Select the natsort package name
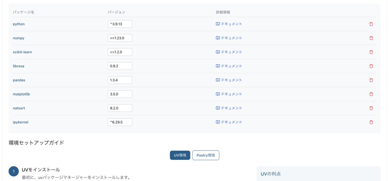 pos(19,108)
